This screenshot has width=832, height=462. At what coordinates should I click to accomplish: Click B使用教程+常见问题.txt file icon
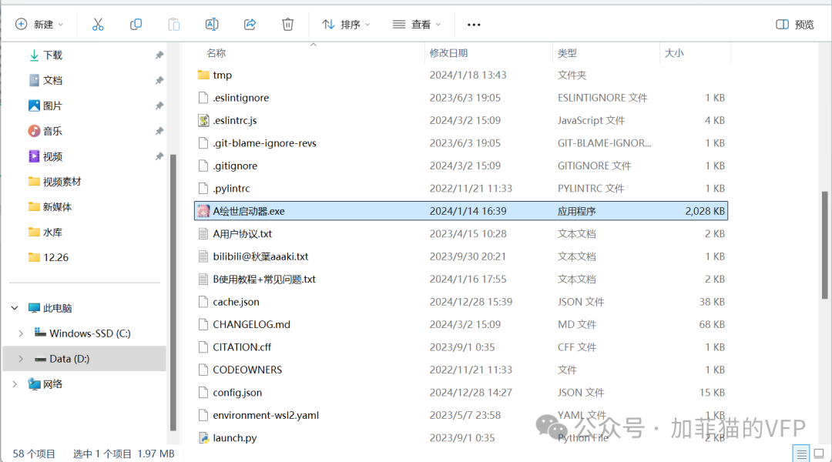(x=203, y=279)
